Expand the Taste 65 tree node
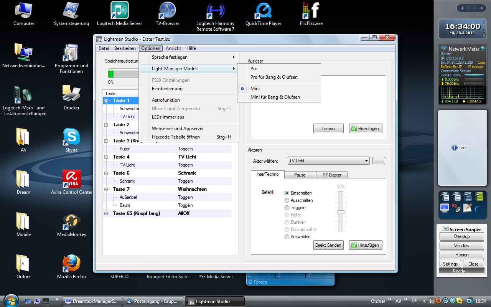The image size is (491, 307). coord(106,213)
